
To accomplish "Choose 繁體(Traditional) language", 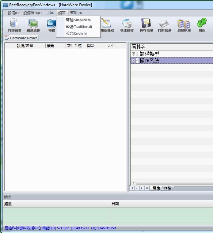I will tap(79, 27).
